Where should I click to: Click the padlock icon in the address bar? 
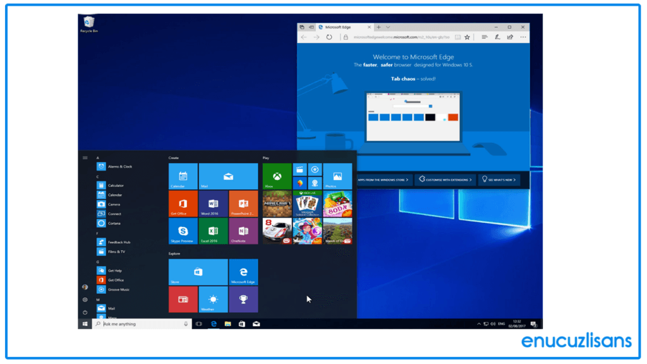pos(346,37)
